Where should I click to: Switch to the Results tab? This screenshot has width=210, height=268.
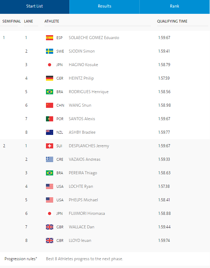tap(105, 6)
